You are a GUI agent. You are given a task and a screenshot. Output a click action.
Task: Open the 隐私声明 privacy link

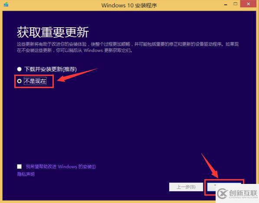click(x=26, y=174)
